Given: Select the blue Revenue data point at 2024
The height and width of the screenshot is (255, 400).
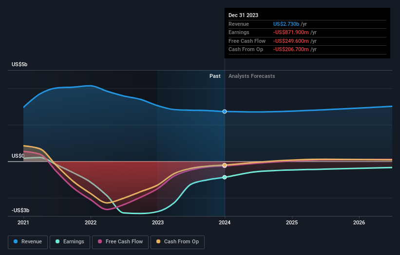Looking at the screenshot, I should pyautogui.click(x=225, y=111).
